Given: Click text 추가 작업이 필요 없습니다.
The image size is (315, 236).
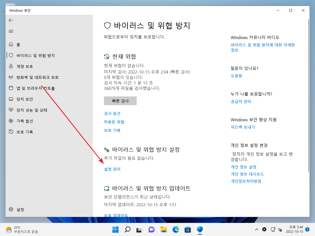Looking at the screenshot, I should point(129,158).
